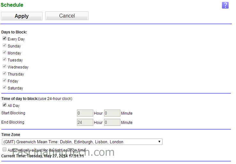The width and height of the screenshot is (236, 164).
Task: Uncheck the Every Day checkbox
Action: (x=4, y=39)
